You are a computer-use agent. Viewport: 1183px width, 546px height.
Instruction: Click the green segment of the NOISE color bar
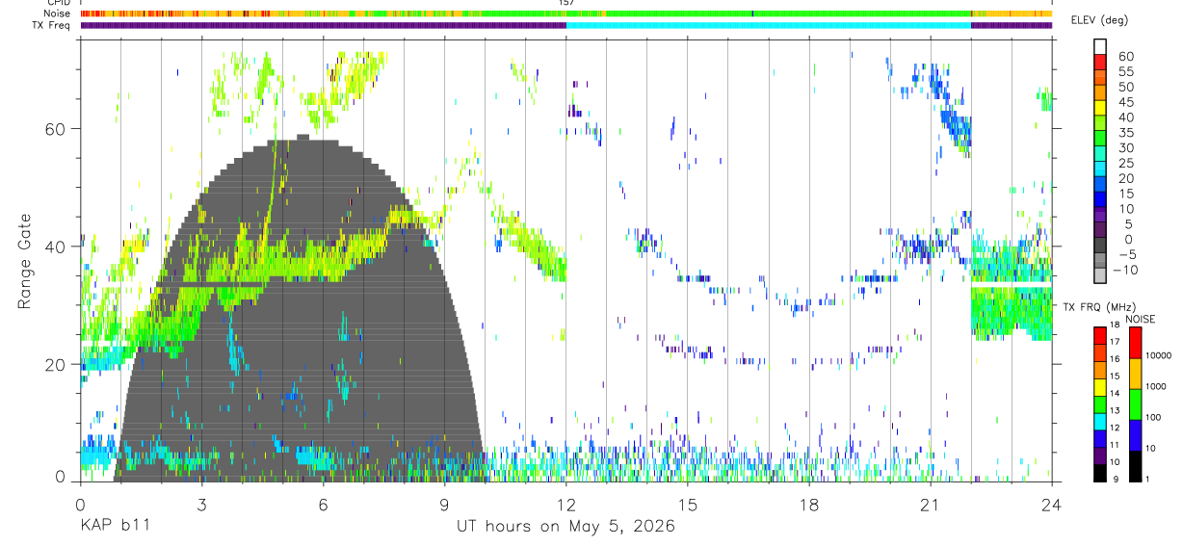tap(1136, 403)
